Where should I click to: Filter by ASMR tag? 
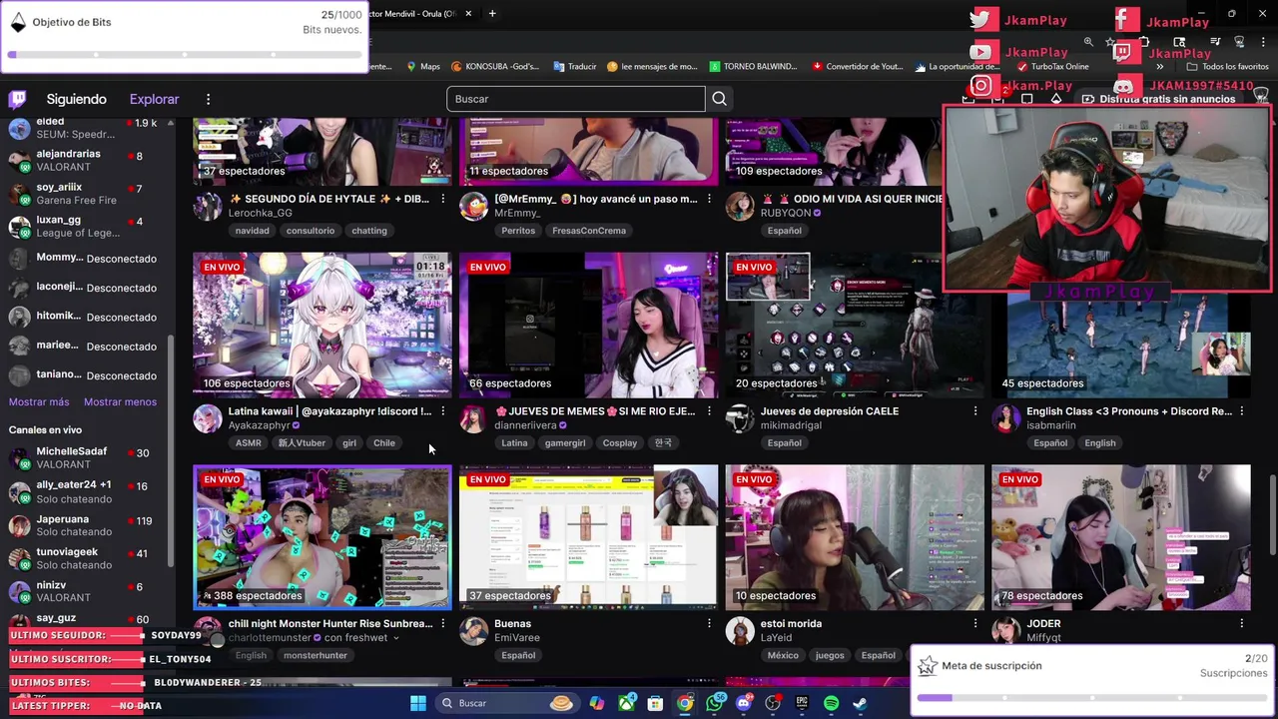tap(248, 443)
